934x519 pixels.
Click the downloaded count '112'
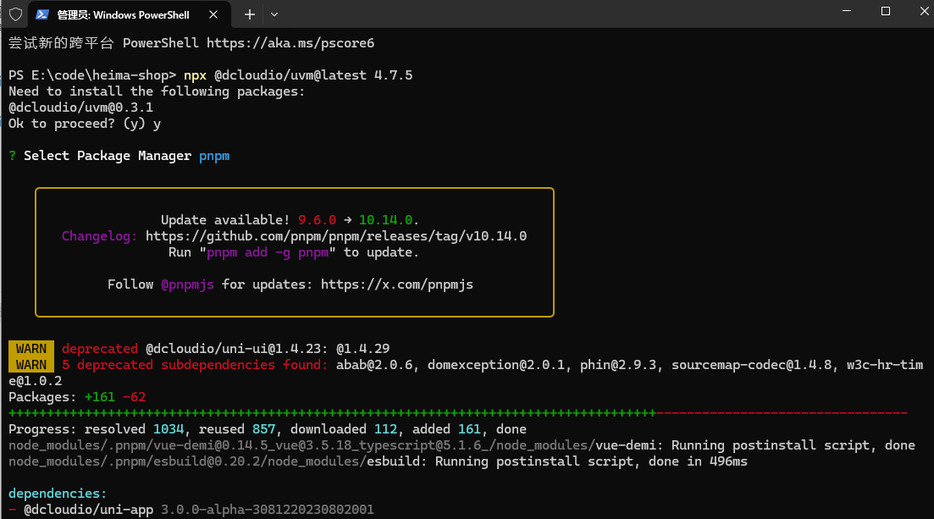385,429
